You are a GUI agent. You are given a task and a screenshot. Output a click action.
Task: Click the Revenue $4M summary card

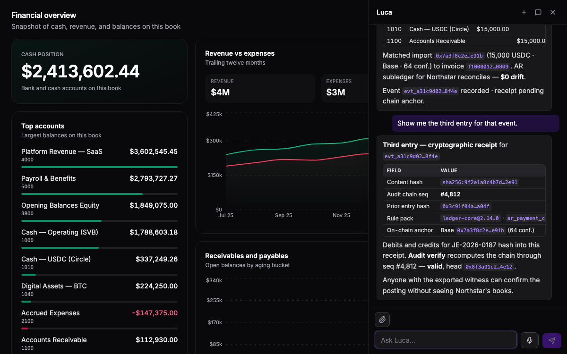pos(260,88)
